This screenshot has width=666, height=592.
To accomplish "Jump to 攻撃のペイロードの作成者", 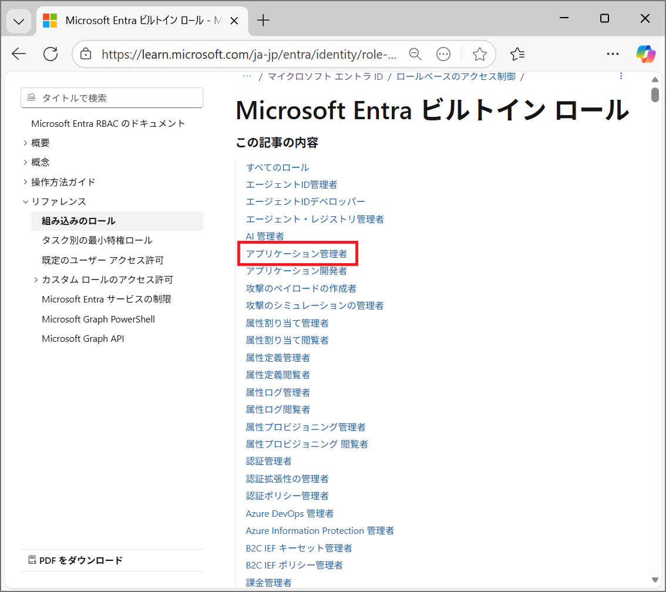I will tap(301, 288).
